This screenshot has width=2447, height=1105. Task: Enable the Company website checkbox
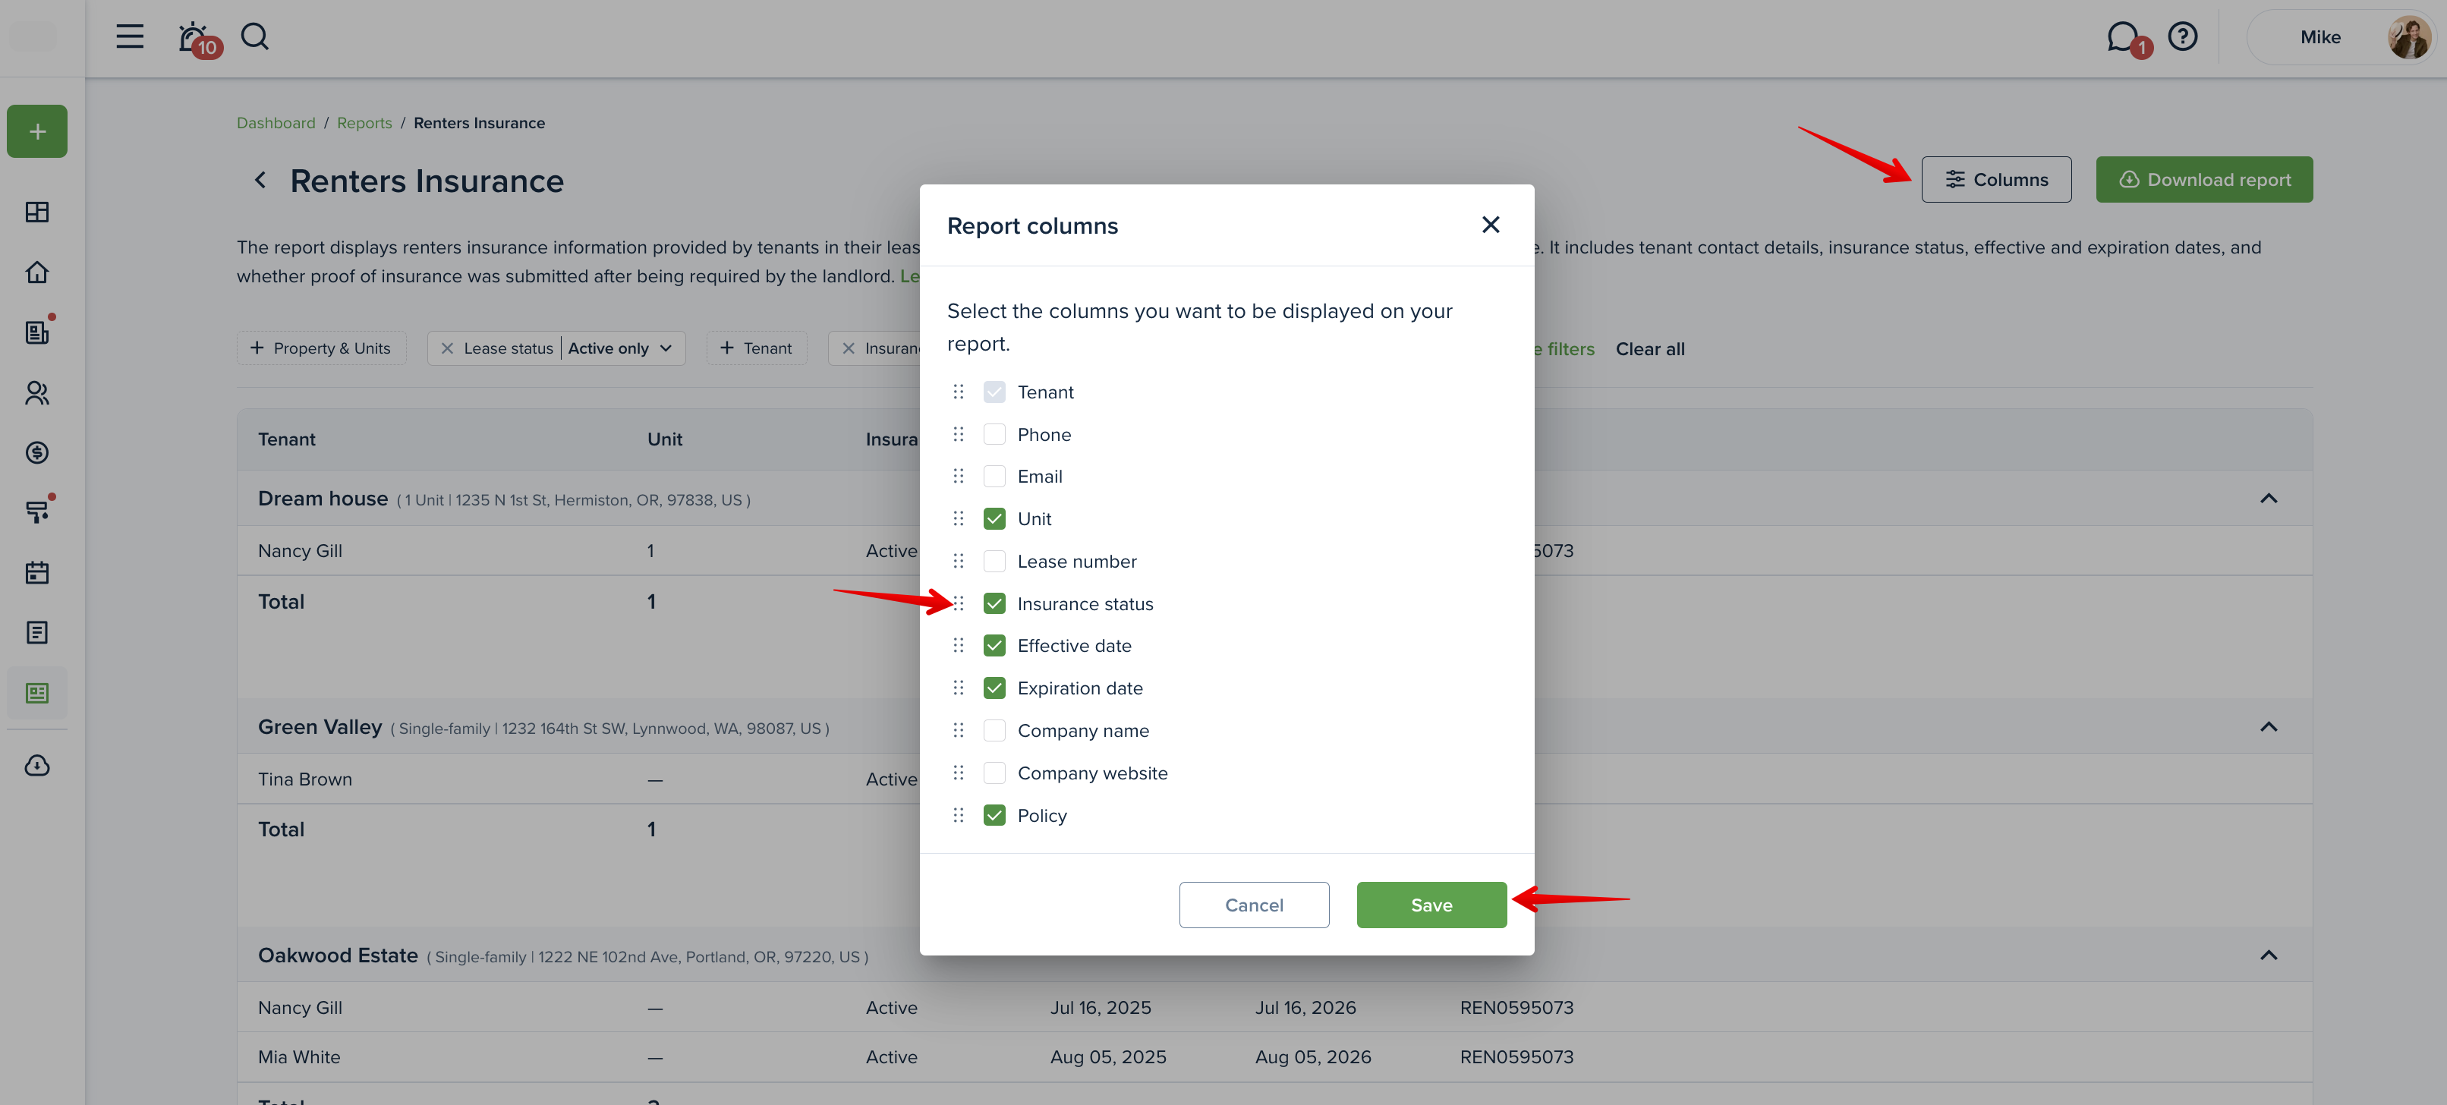[994, 773]
